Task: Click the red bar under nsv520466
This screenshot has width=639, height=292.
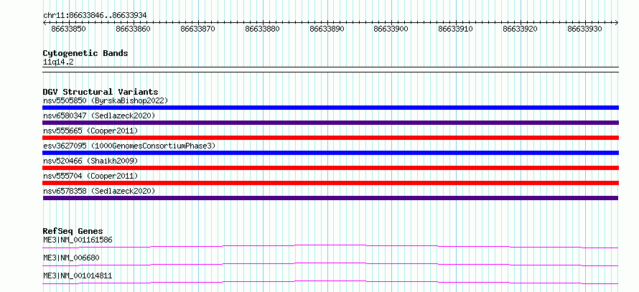Action: point(330,168)
